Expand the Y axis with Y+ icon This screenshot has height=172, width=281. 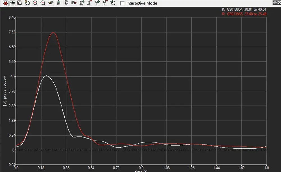[x=97, y=3]
